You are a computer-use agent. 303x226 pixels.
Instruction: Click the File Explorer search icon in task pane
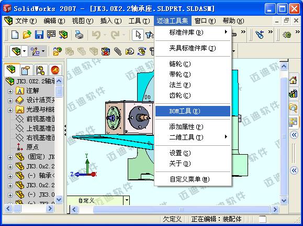coord(293,107)
